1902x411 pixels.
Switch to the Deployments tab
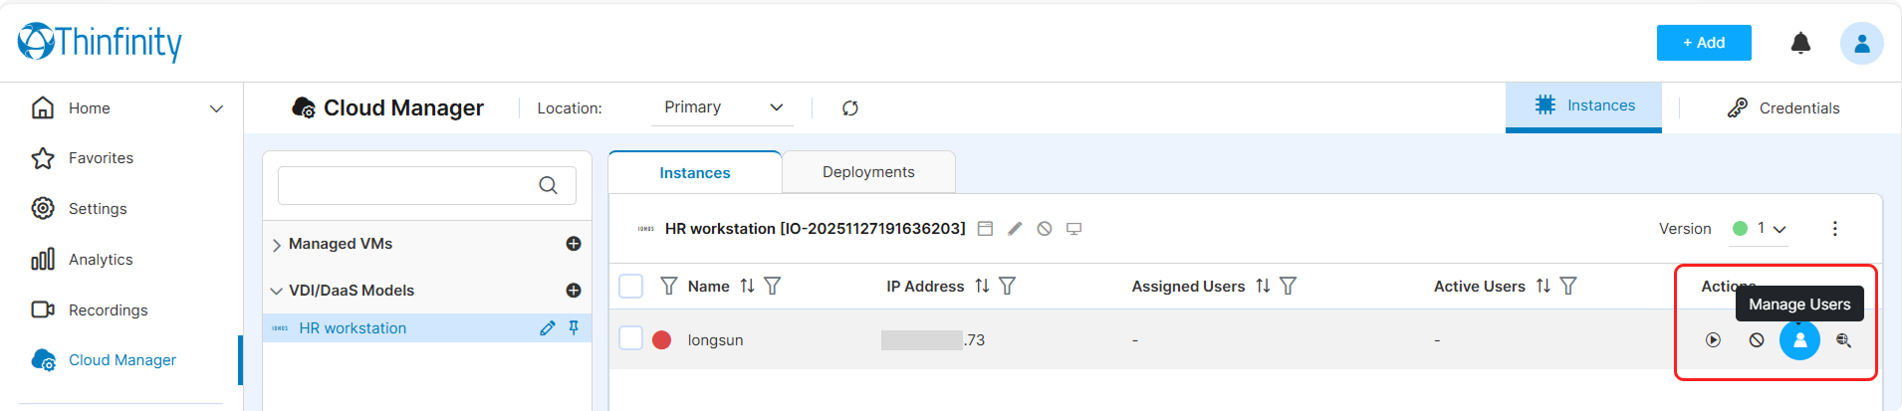867,172
